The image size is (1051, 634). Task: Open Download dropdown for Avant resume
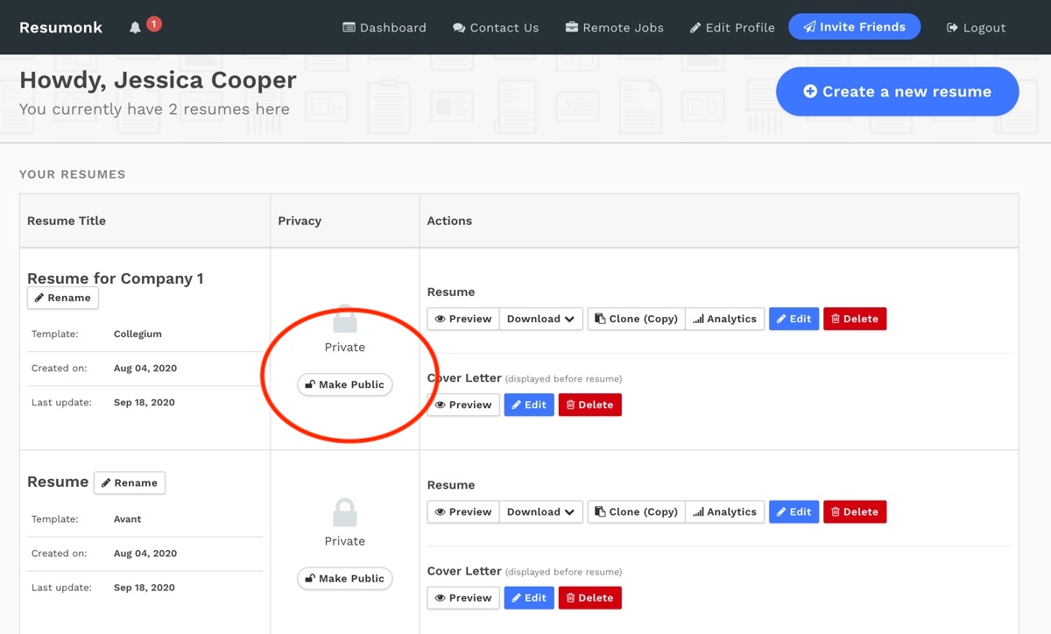tap(540, 511)
